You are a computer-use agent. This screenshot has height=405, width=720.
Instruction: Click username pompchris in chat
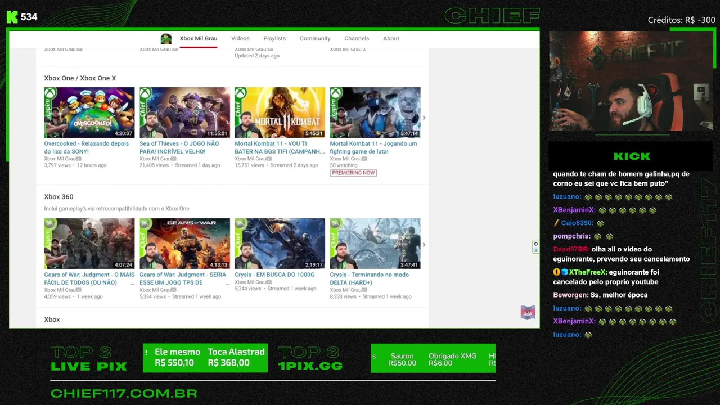[571, 236]
